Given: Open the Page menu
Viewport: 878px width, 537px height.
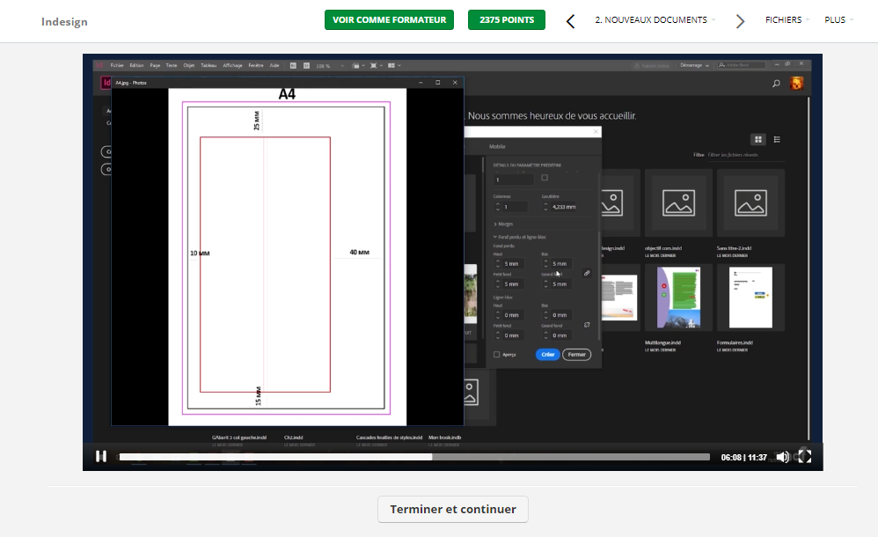Looking at the screenshot, I should [155, 65].
